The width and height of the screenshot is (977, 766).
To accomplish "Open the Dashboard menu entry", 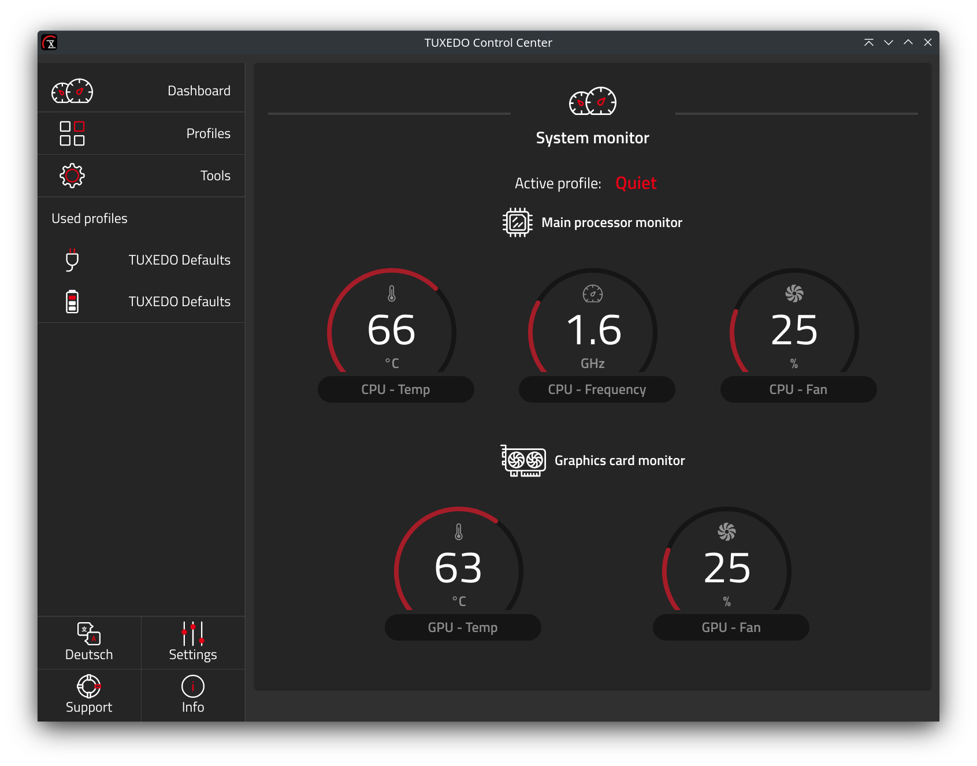I will click(141, 91).
